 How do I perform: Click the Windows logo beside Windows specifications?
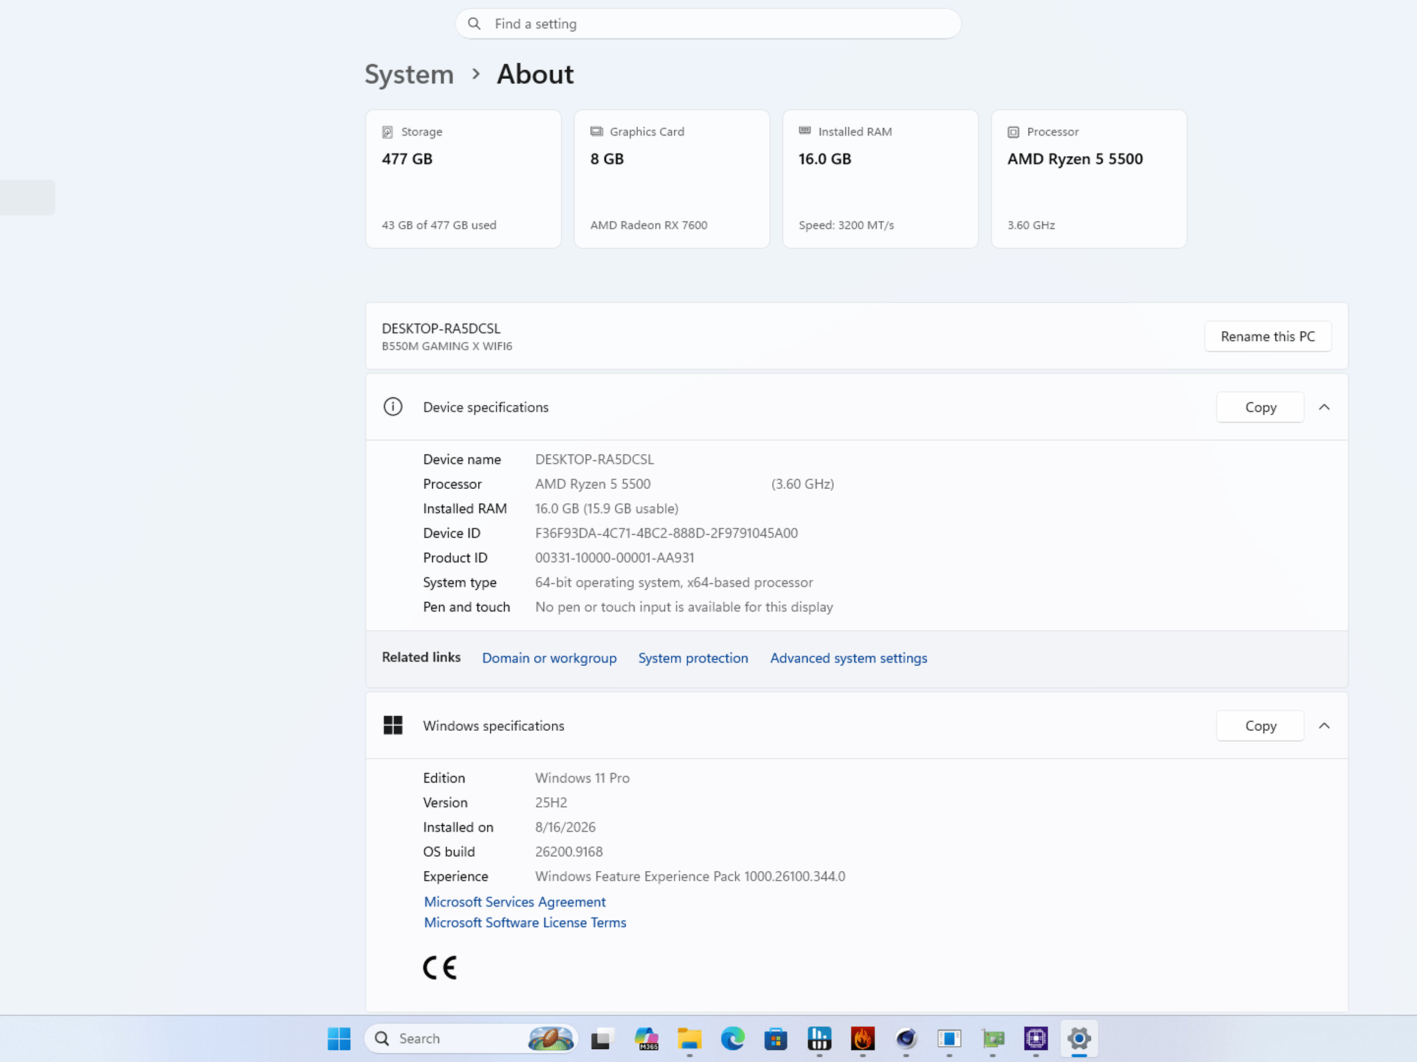click(393, 725)
